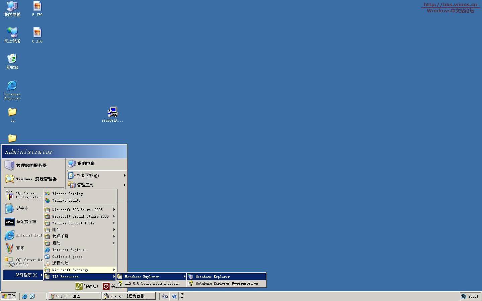Click the help question mark taskbar icon
The image size is (482, 301).
point(174,296)
